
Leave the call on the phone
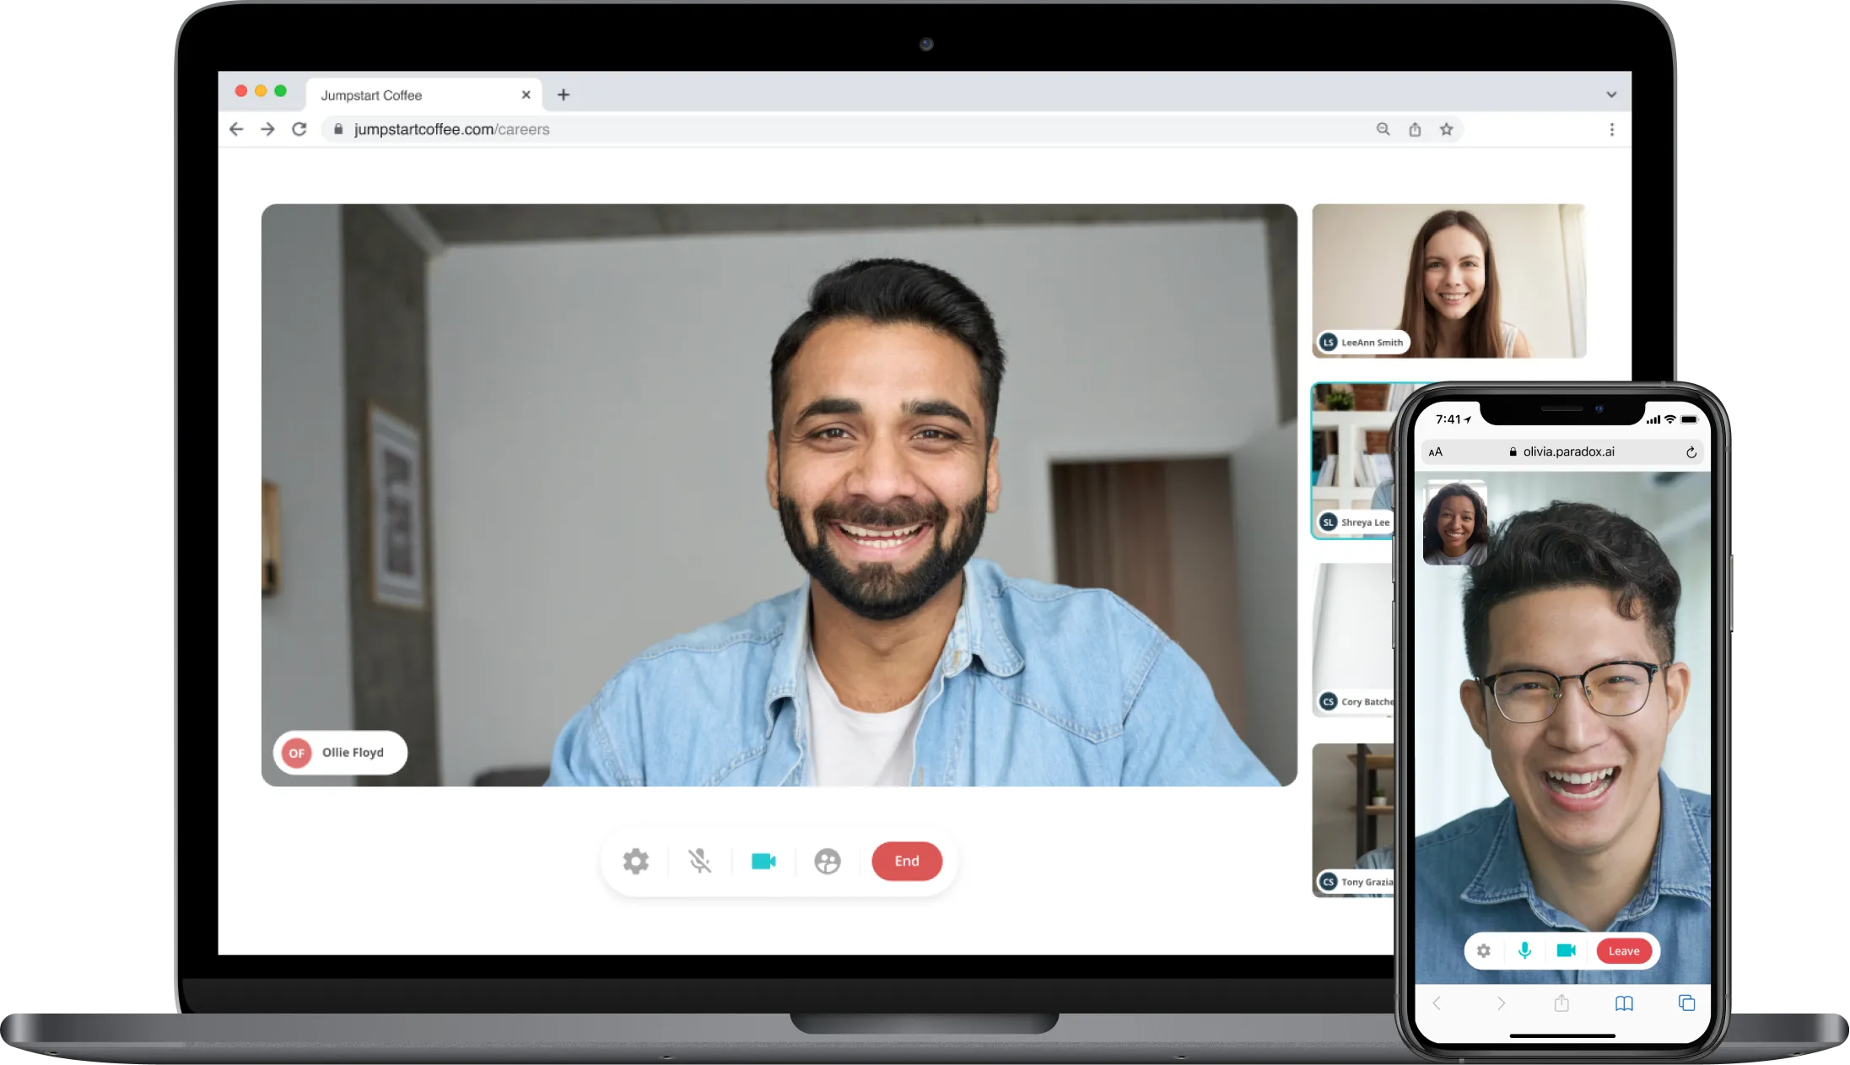[x=1625, y=950]
